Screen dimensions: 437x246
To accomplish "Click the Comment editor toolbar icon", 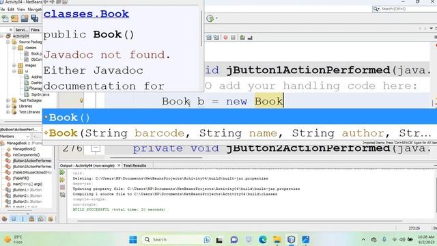I will click(242, 38).
